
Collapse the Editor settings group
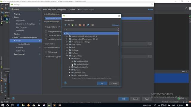12,17
